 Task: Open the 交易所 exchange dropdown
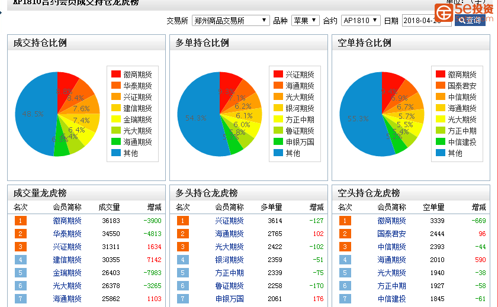(x=230, y=21)
